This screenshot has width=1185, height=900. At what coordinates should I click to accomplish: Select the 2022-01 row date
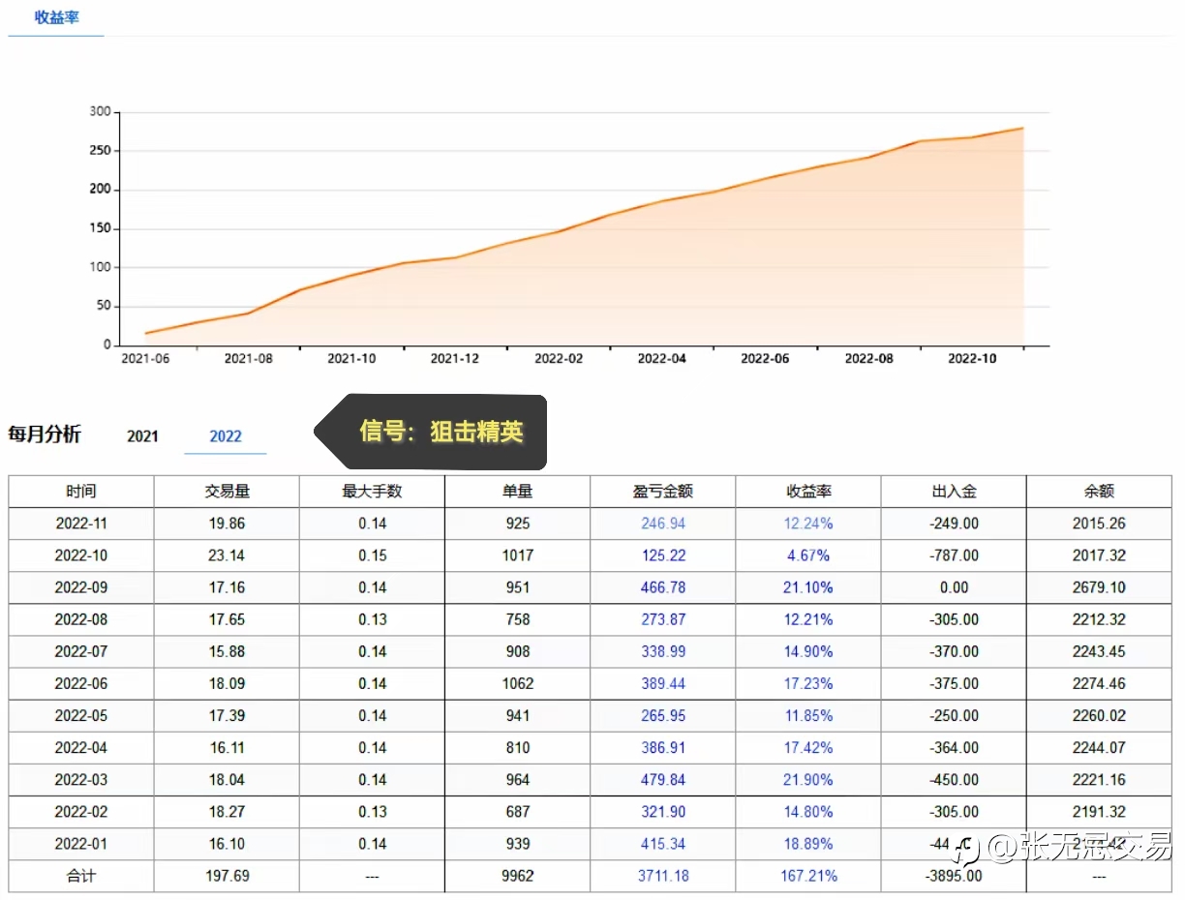[x=81, y=844]
